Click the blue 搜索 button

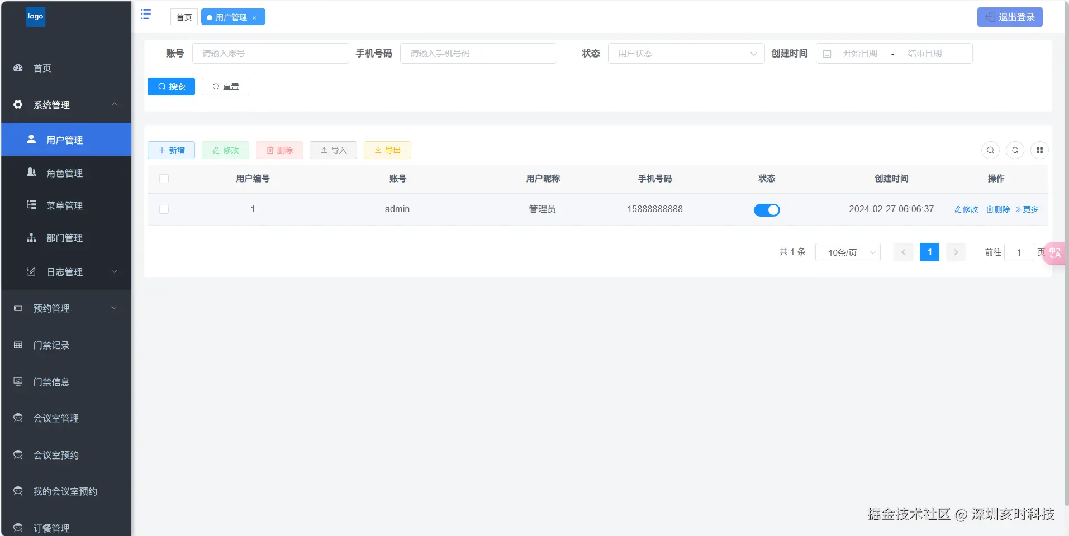click(x=171, y=87)
